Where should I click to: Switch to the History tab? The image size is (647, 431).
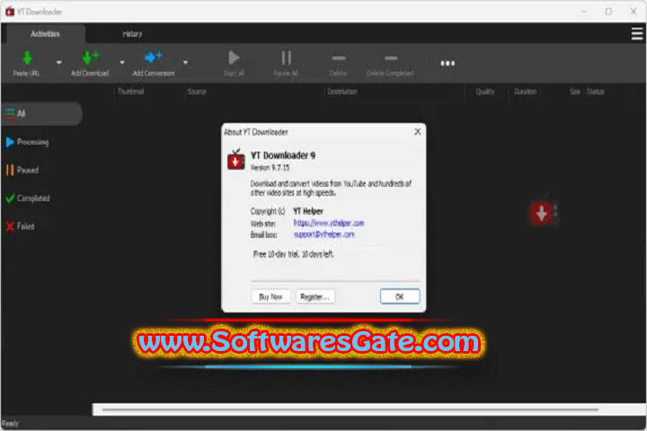132,34
